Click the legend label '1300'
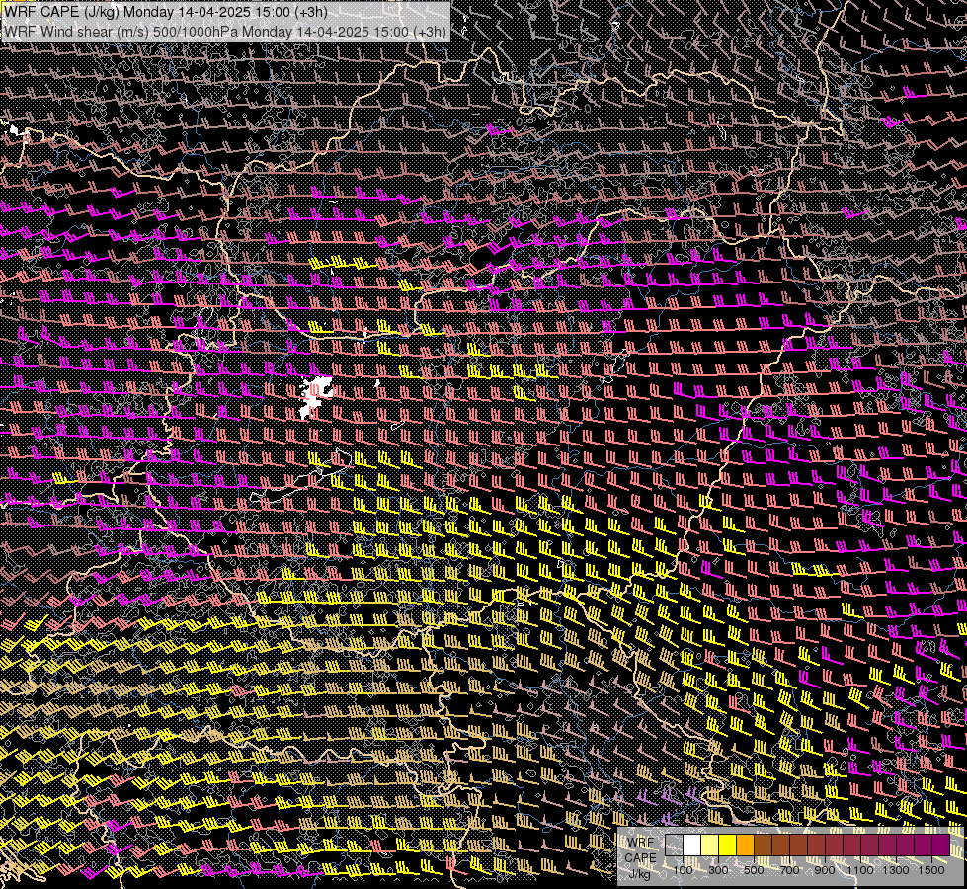The width and height of the screenshot is (967, 889). [896, 870]
